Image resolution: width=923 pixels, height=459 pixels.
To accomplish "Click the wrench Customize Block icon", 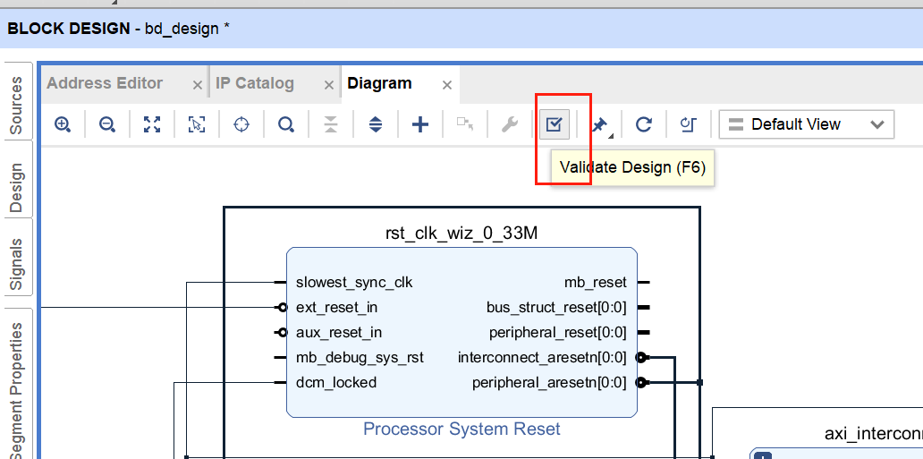I will (509, 124).
